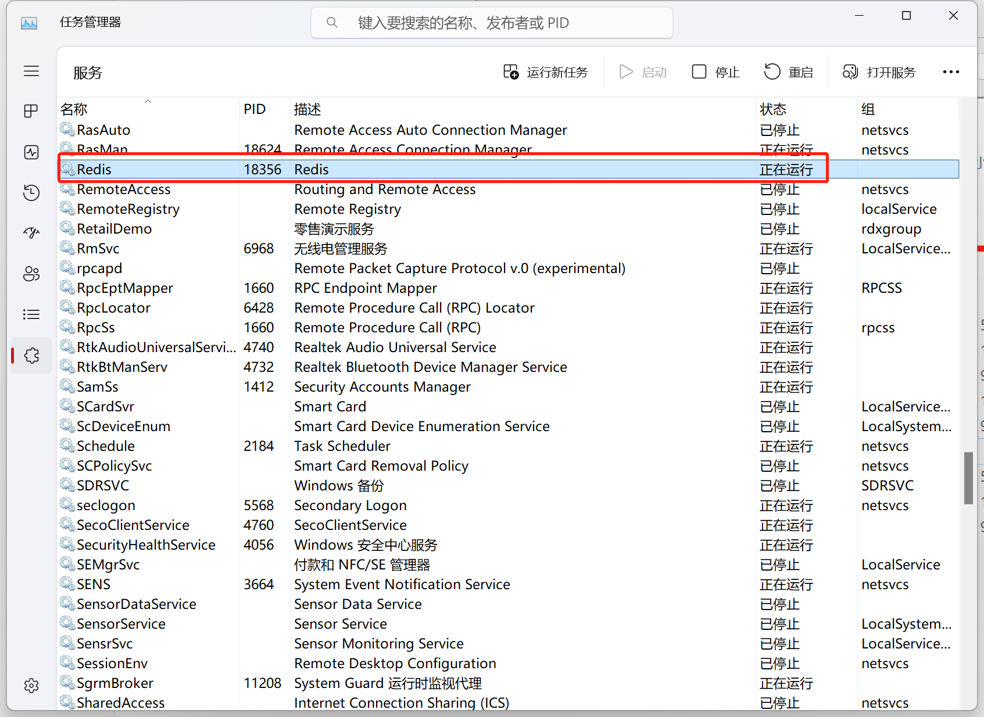Click the service icon beside SENS
Screen dimensions: 984x717
[x=67, y=583]
